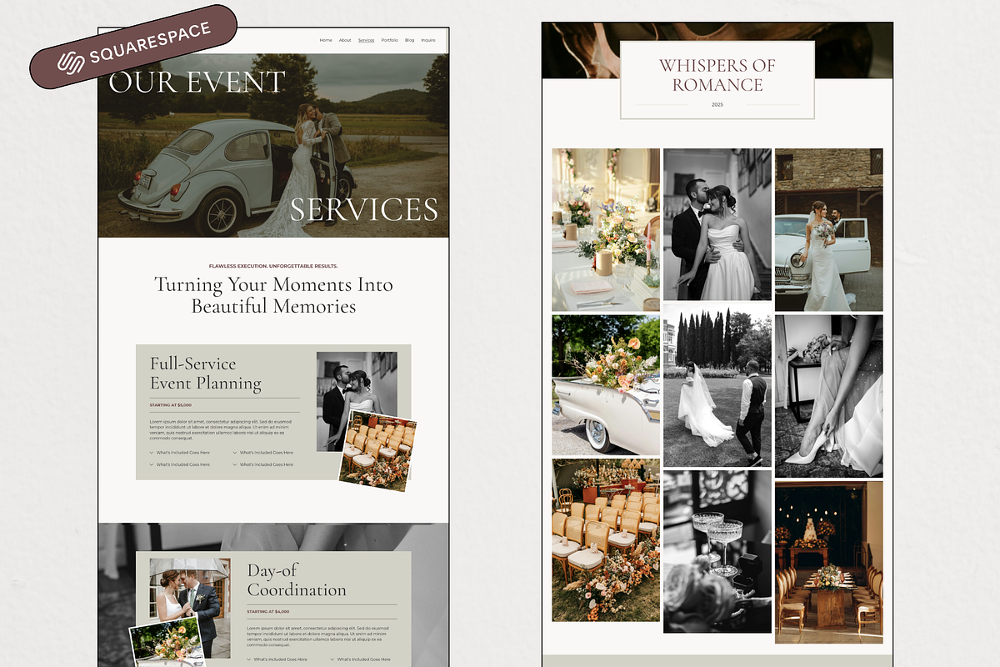Select the "STARTING AT $5,000" price text
1000x667 pixels.
(x=171, y=405)
